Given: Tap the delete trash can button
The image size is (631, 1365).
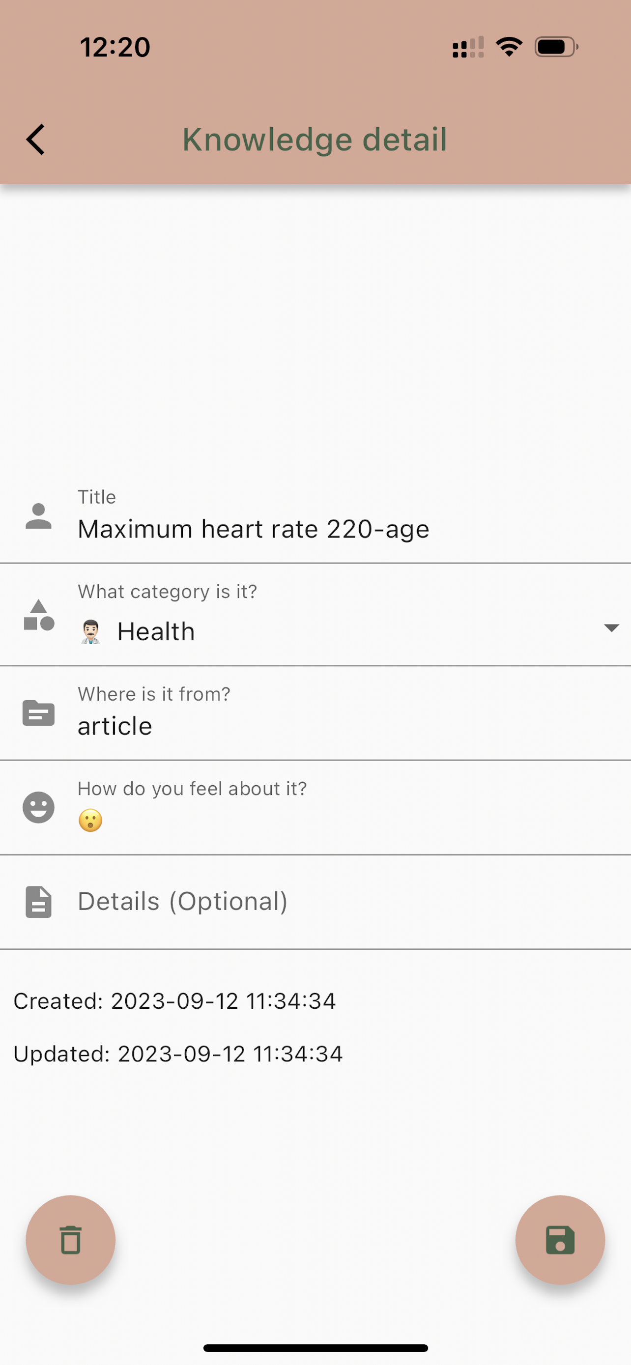Looking at the screenshot, I should click(70, 1239).
